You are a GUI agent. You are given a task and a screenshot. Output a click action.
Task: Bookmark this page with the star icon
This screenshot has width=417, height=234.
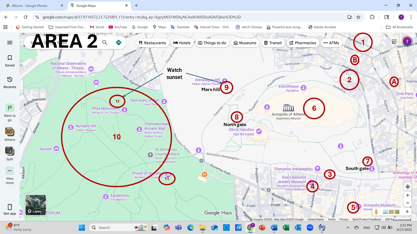[x=358, y=17]
